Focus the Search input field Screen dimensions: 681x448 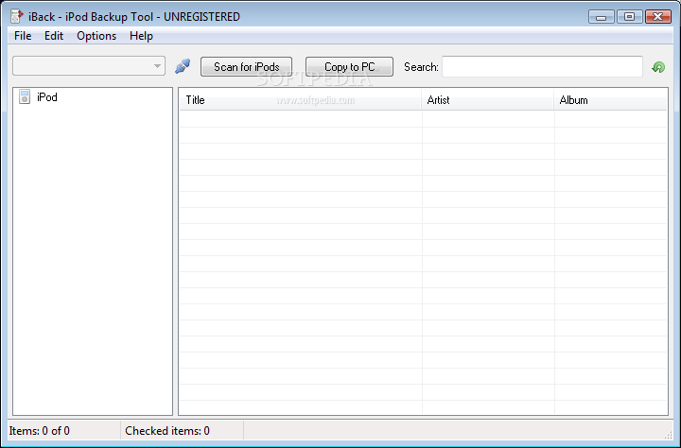tap(542, 66)
